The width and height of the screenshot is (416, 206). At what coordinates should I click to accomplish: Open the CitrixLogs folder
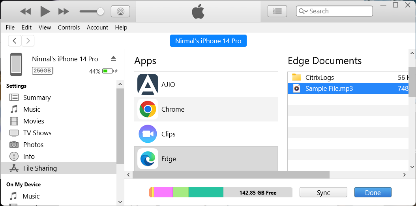(348, 77)
